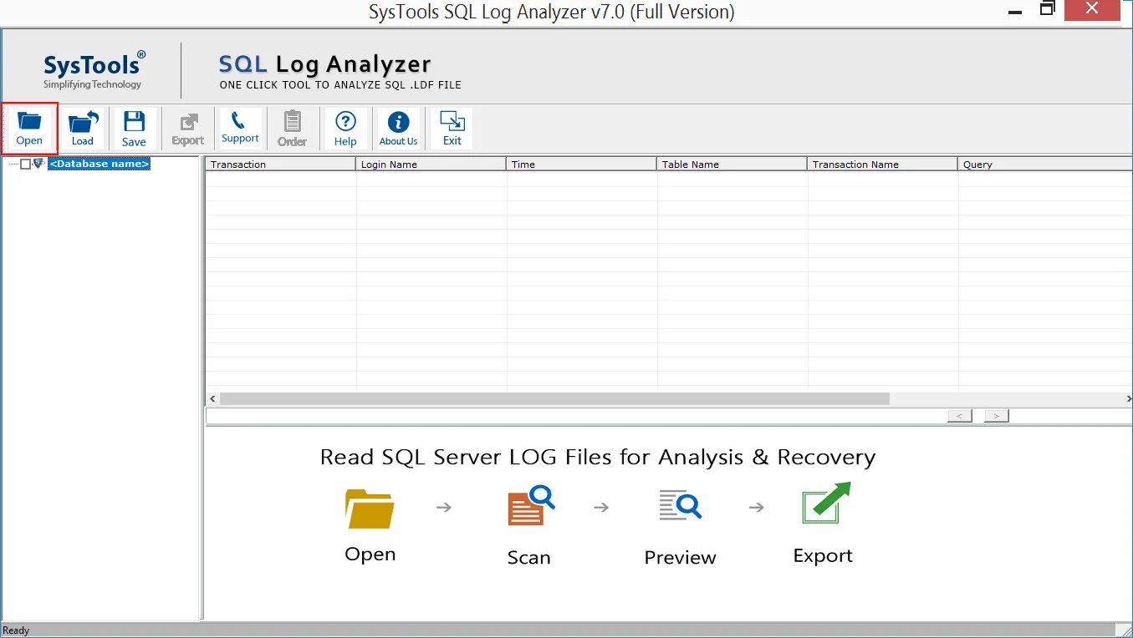Close the SQL Log Analyzer window
Image resolution: width=1133 pixels, height=638 pixels.
[1091, 9]
